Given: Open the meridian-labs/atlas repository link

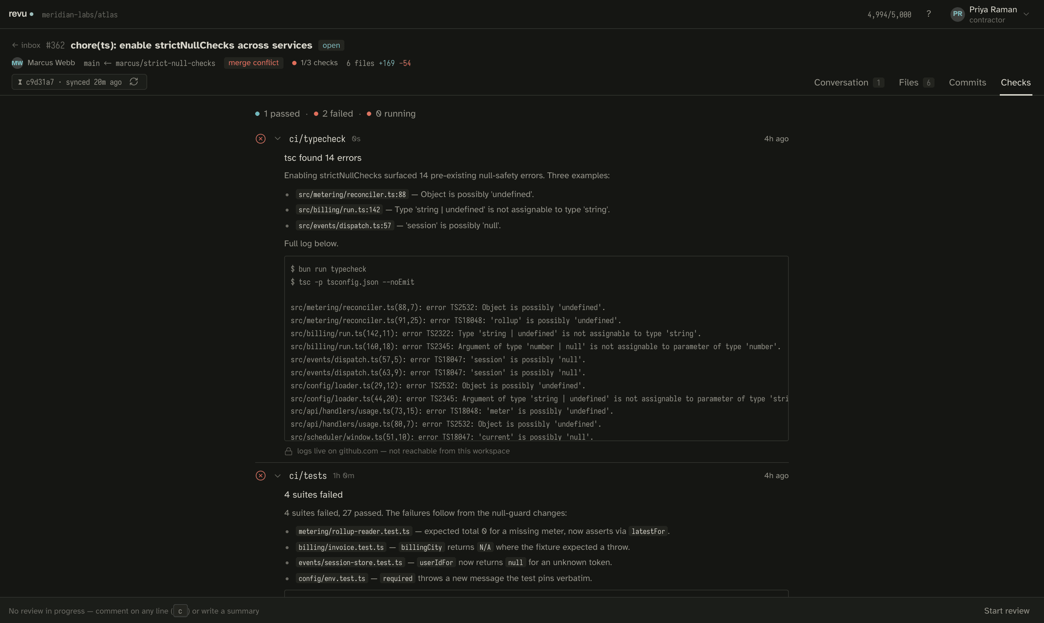Looking at the screenshot, I should (x=80, y=15).
